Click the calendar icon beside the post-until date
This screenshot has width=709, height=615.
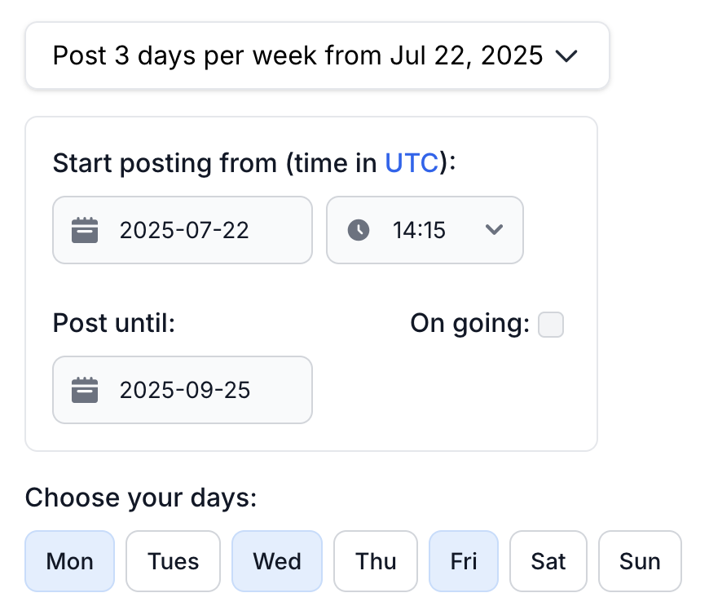point(85,390)
